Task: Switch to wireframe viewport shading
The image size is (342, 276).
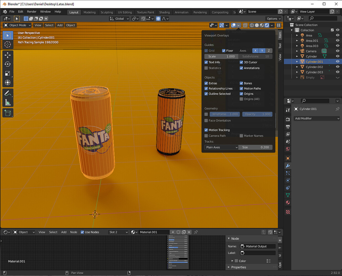Action: point(252,25)
